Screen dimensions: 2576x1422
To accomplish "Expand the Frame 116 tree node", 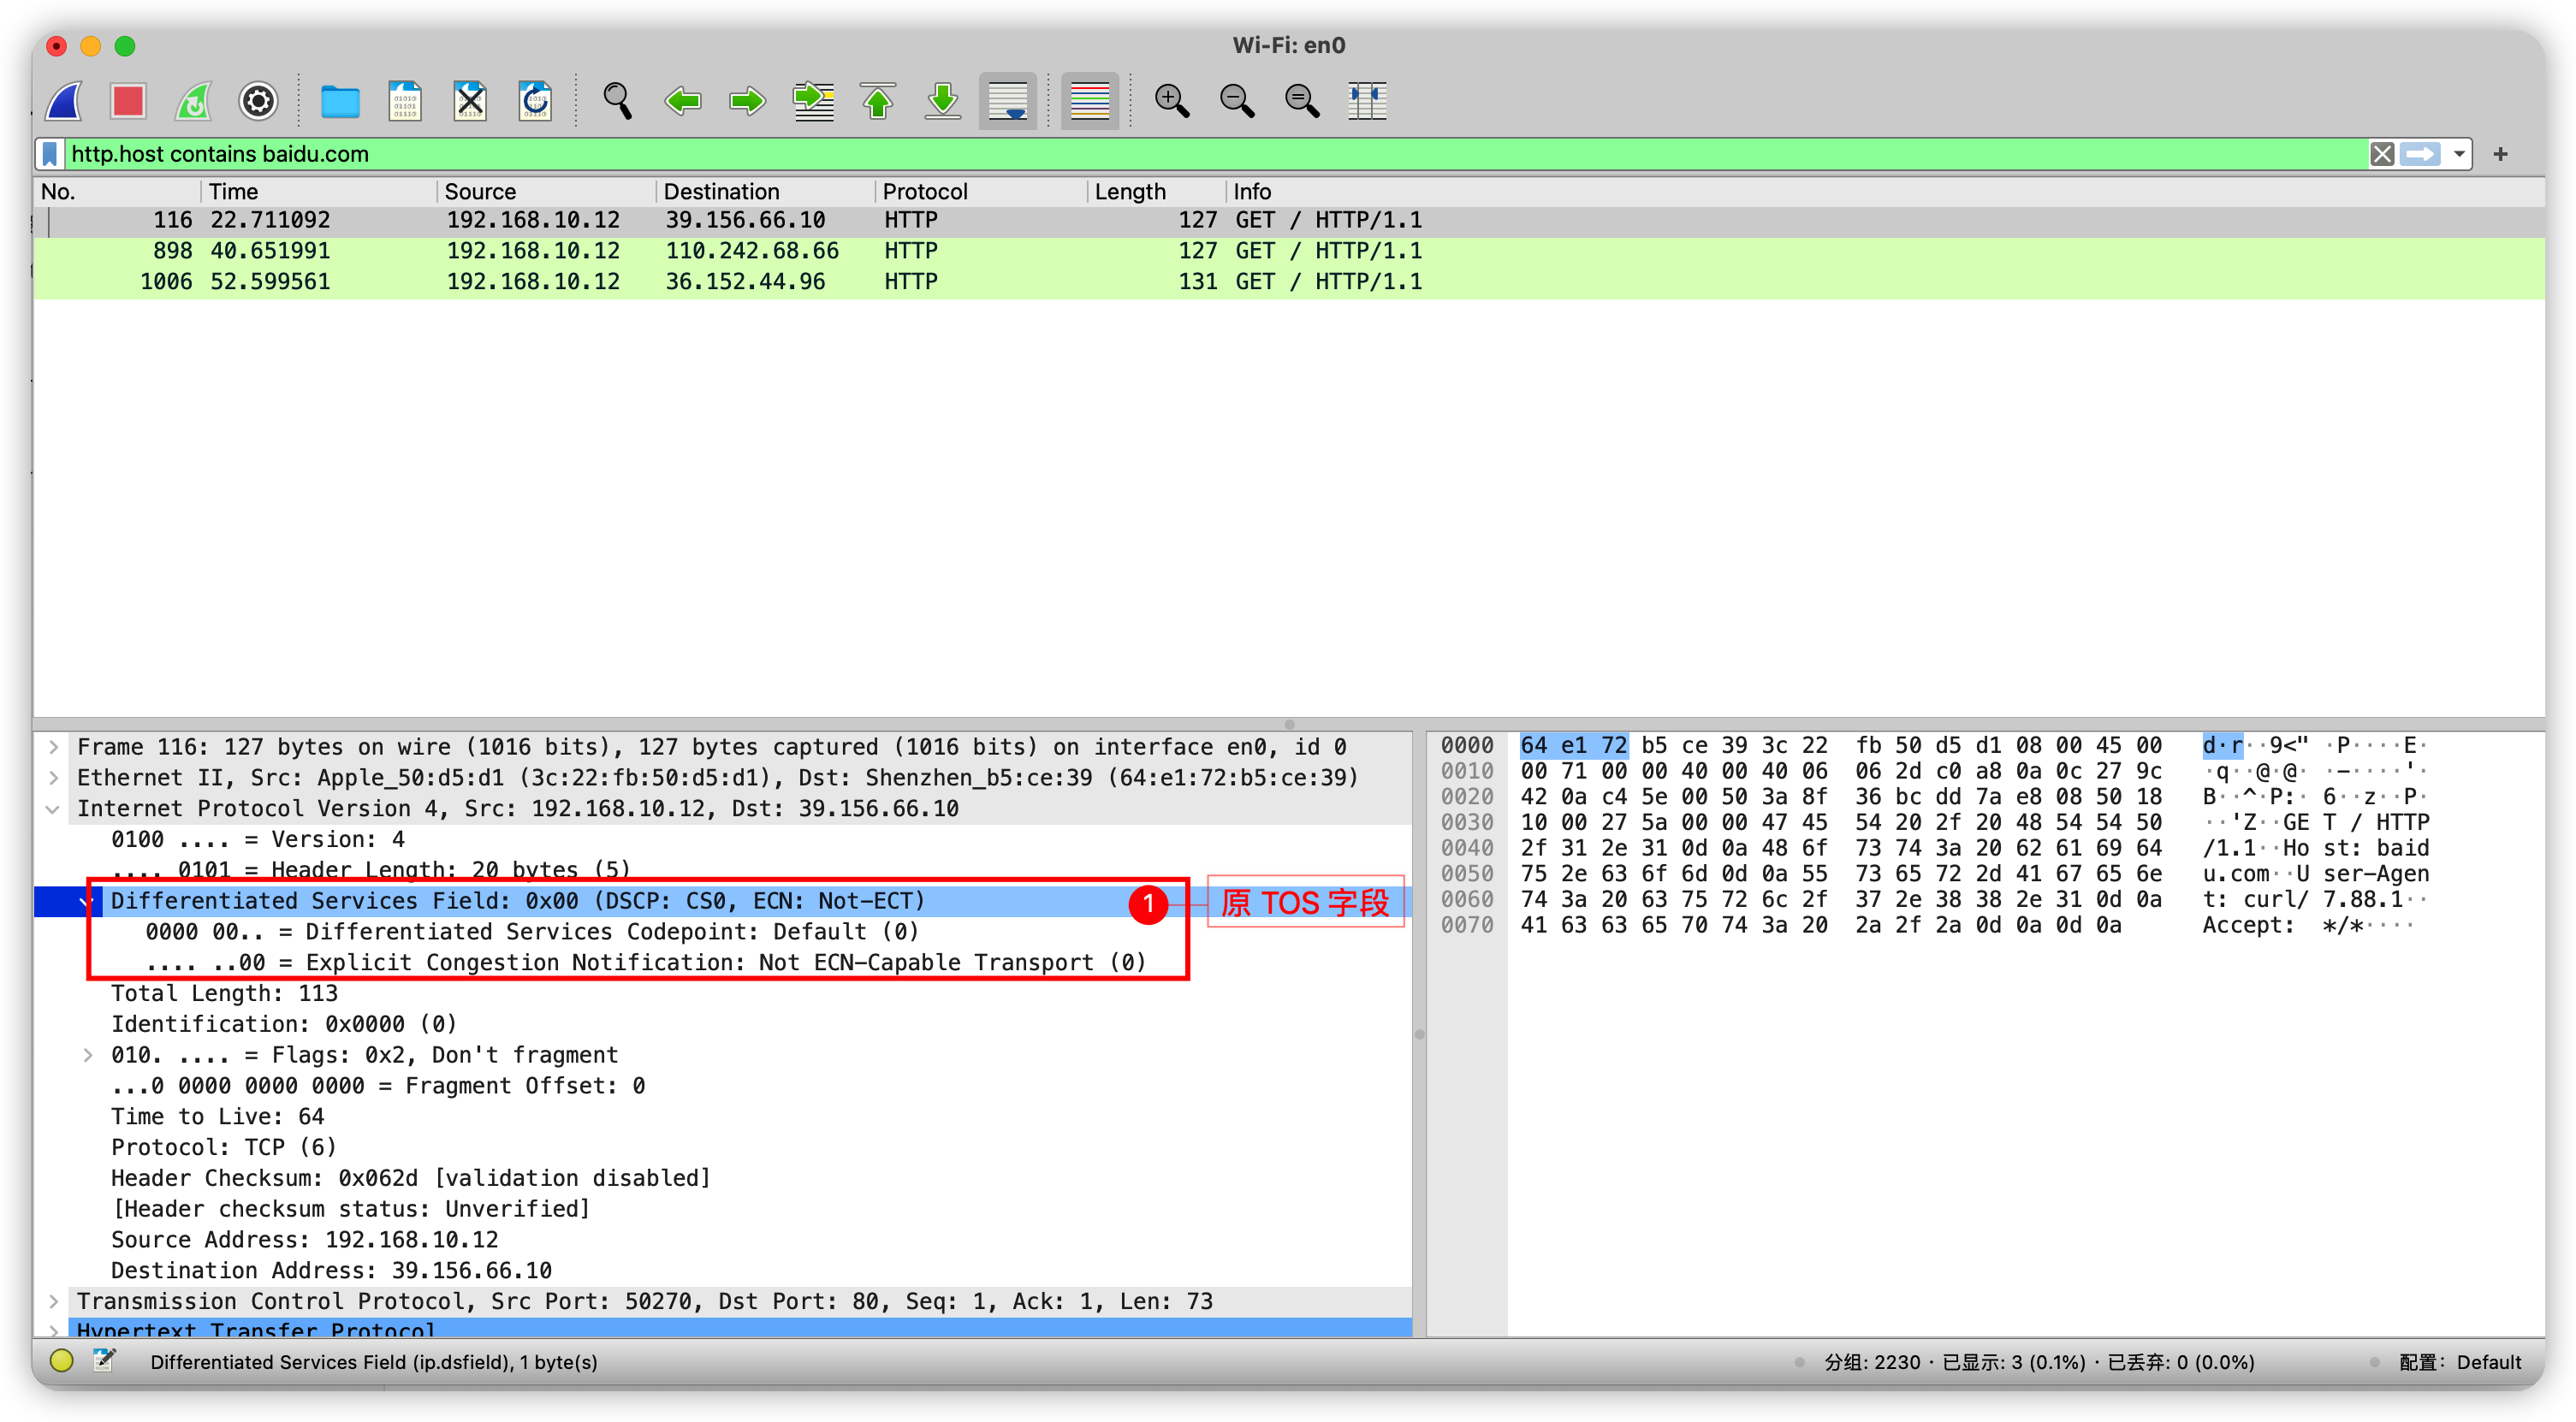I will tap(54, 747).
